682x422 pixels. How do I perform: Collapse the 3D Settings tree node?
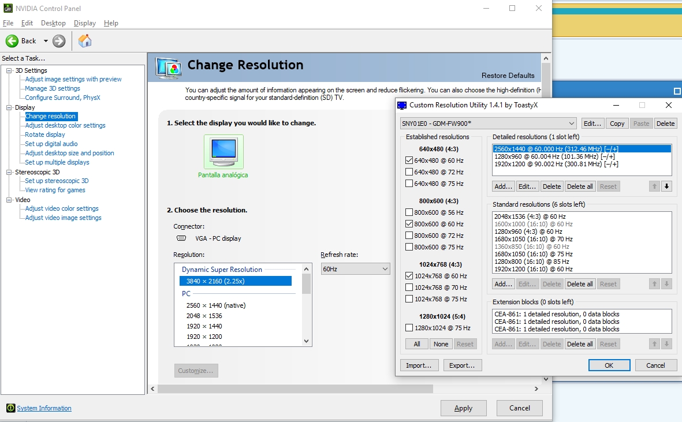pyautogui.click(x=9, y=70)
